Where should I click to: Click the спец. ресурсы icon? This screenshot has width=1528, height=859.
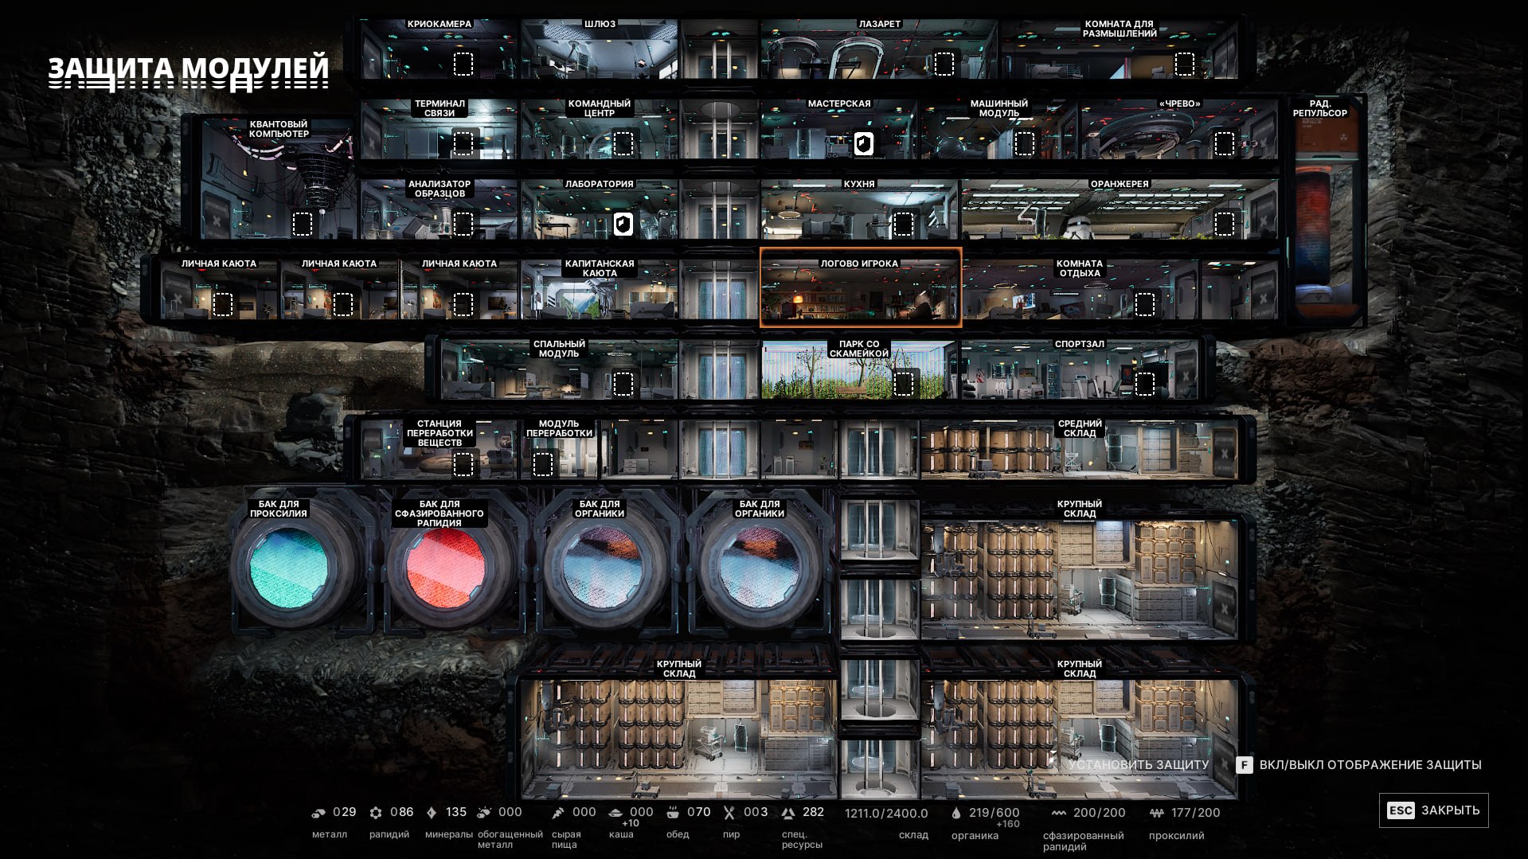click(787, 813)
